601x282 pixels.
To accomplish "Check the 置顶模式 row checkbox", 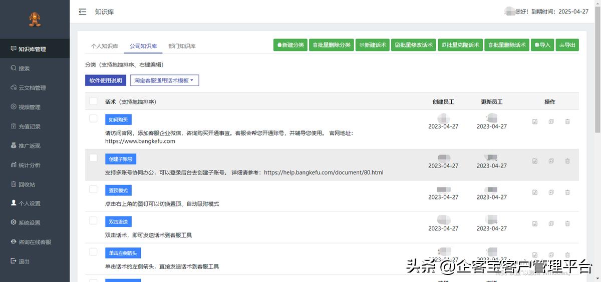I will click(x=93, y=189).
